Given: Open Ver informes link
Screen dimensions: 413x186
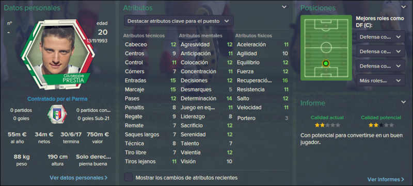Looking at the screenshot, I should (386, 179).
